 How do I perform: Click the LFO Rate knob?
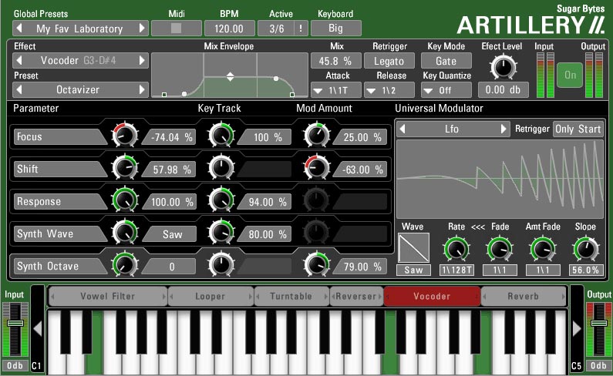click(455, 248)
